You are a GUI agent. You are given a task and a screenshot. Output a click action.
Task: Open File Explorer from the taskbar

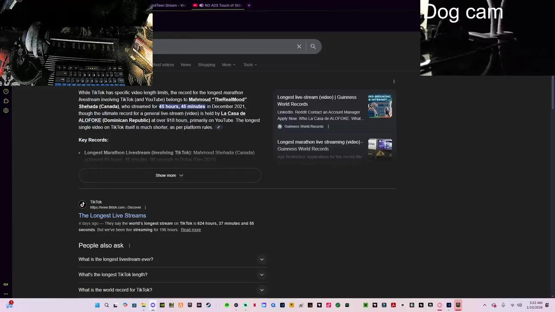tap(143, 305)
